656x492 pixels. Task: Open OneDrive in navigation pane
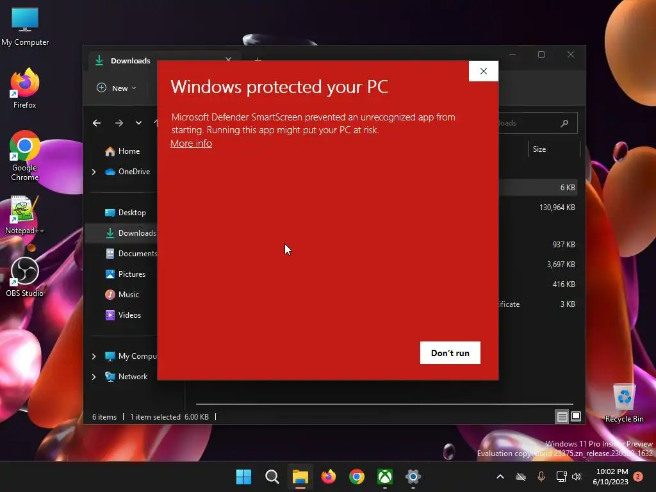(127, 172)
